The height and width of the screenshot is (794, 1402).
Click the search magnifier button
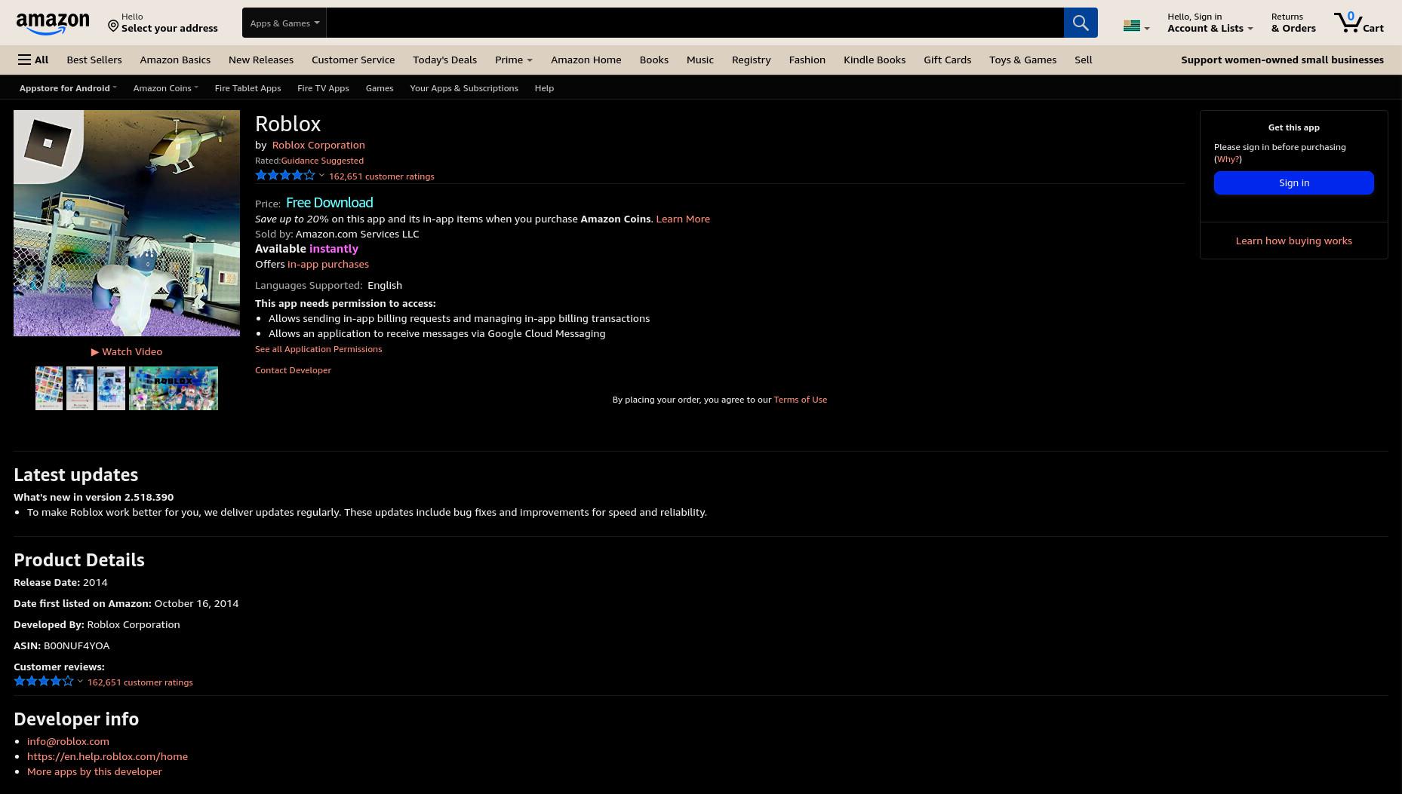point(1081,23)
